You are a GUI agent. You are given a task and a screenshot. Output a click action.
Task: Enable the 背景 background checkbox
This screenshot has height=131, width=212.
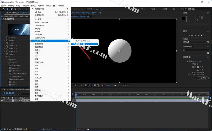point(198,70)
